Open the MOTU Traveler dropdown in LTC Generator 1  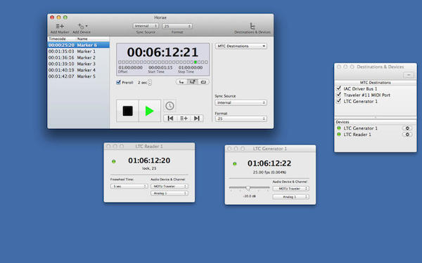[290, 189]
